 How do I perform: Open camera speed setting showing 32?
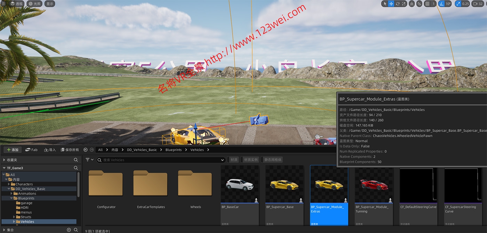(478, 4)
